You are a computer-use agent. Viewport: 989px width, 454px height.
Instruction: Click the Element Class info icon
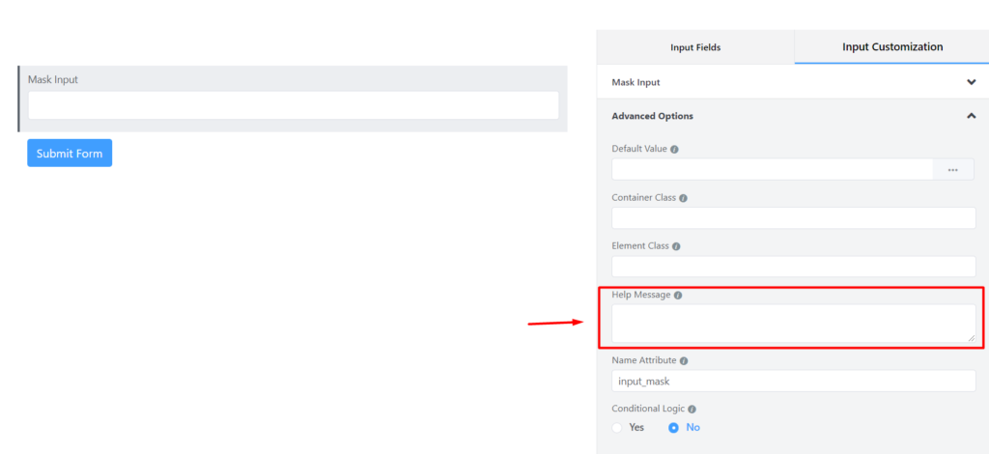(676, 246)
